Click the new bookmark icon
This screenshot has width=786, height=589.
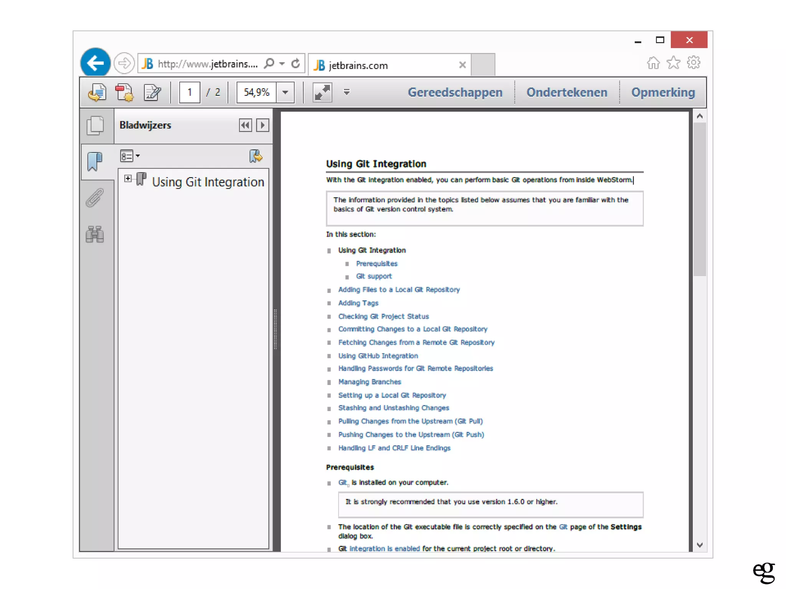tap(256, 156)
